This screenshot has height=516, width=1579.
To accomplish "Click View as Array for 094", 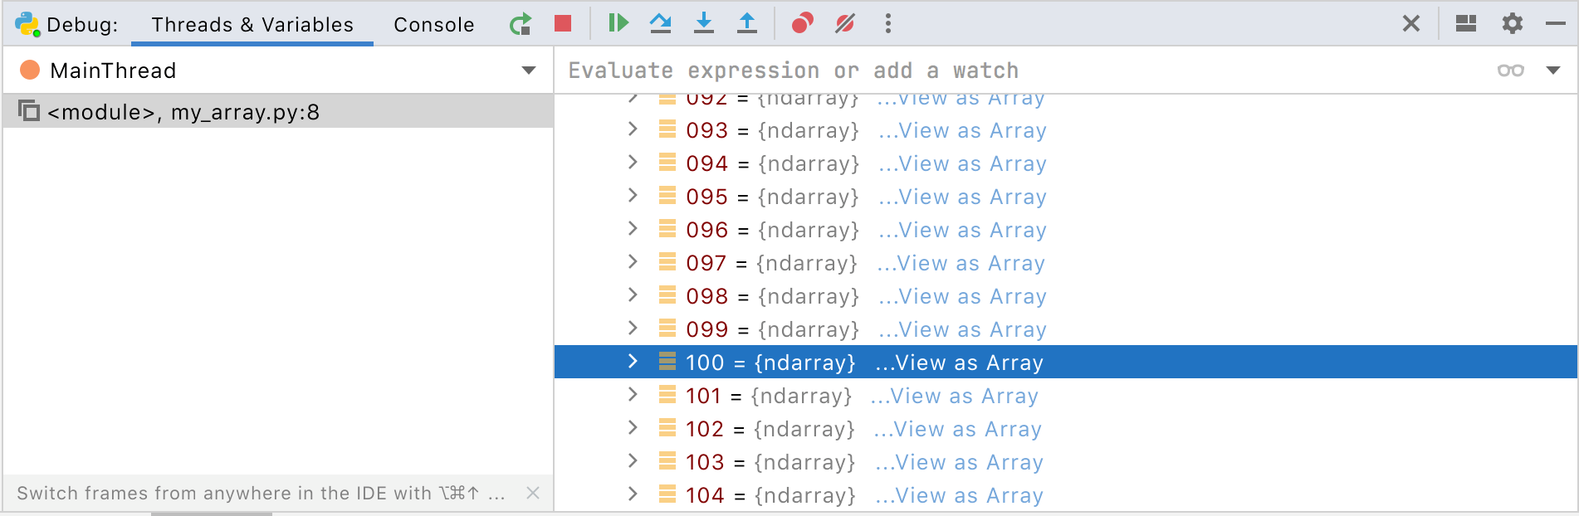I will [x=962, y=163].
